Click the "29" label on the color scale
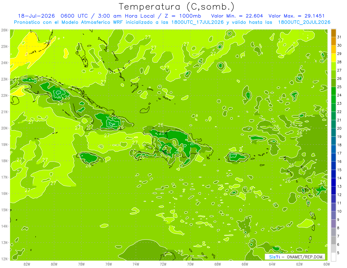This screenshot has height=268, width=347. 339,54
